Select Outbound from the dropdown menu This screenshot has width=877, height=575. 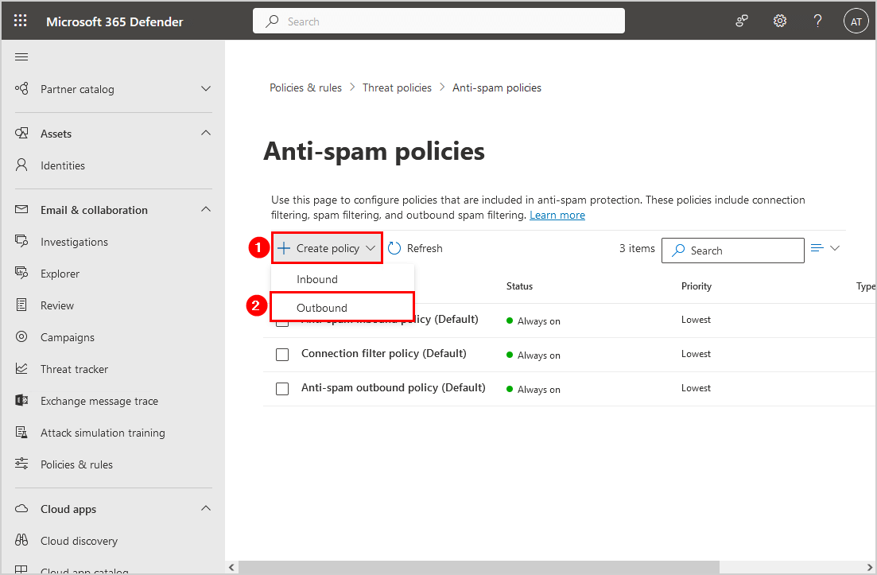[322, 308]
